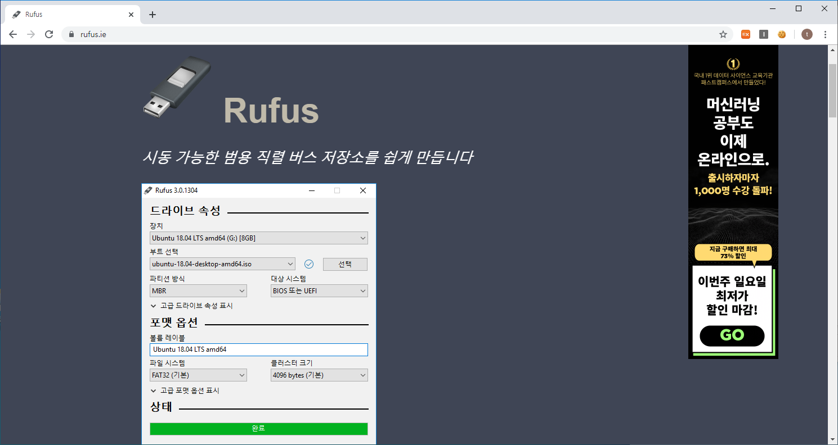Click the checkmark icon next to boot selection
The width and height of the screenshot is (838, 445).
pos(308,264)
